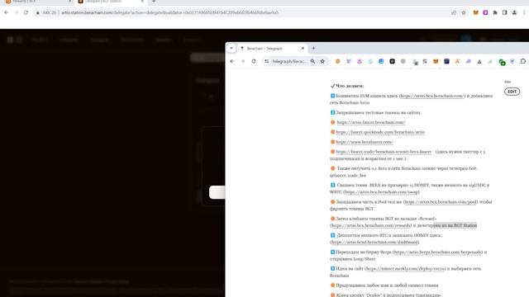
Task: Go forward in the Telegraph window
Action: click(243, 61)
